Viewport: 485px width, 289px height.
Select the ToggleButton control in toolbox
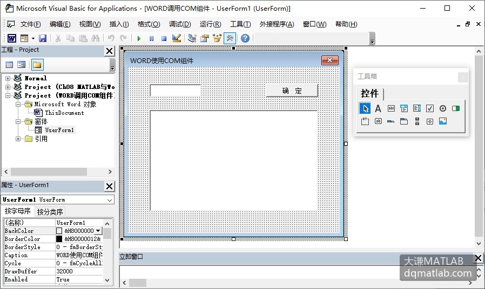click(456, 108)
